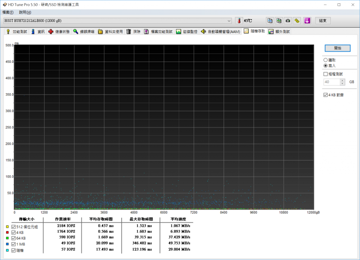Viewport: 360px width, 260px height.
Task: Uncheck the 4 KB alignment checkbox
Action: 325,95
